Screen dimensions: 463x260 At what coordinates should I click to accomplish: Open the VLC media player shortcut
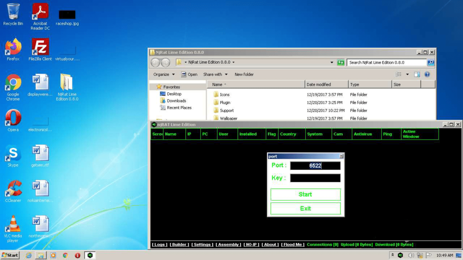coord(13,229)
